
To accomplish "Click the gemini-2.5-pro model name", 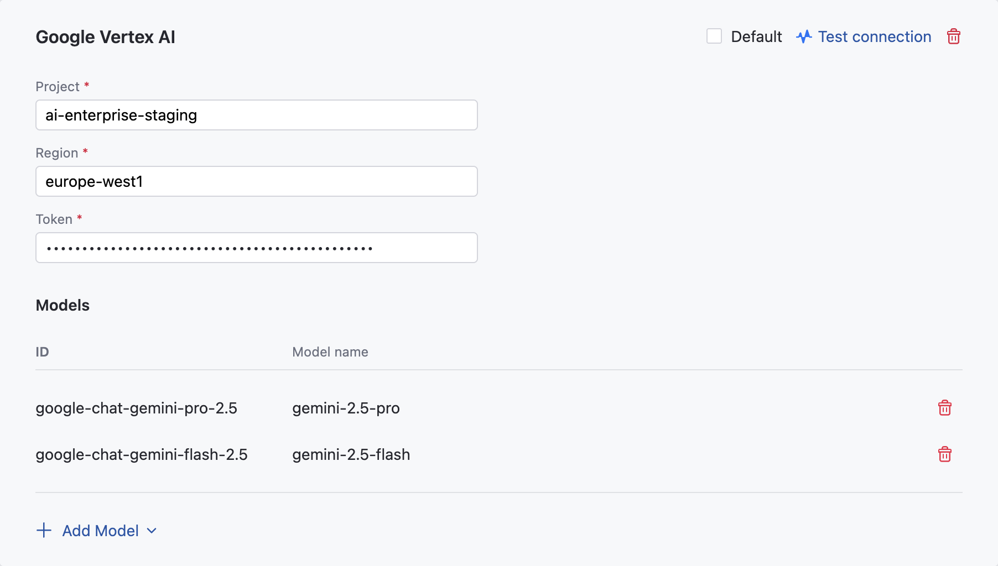I will (x=346, y=408).
